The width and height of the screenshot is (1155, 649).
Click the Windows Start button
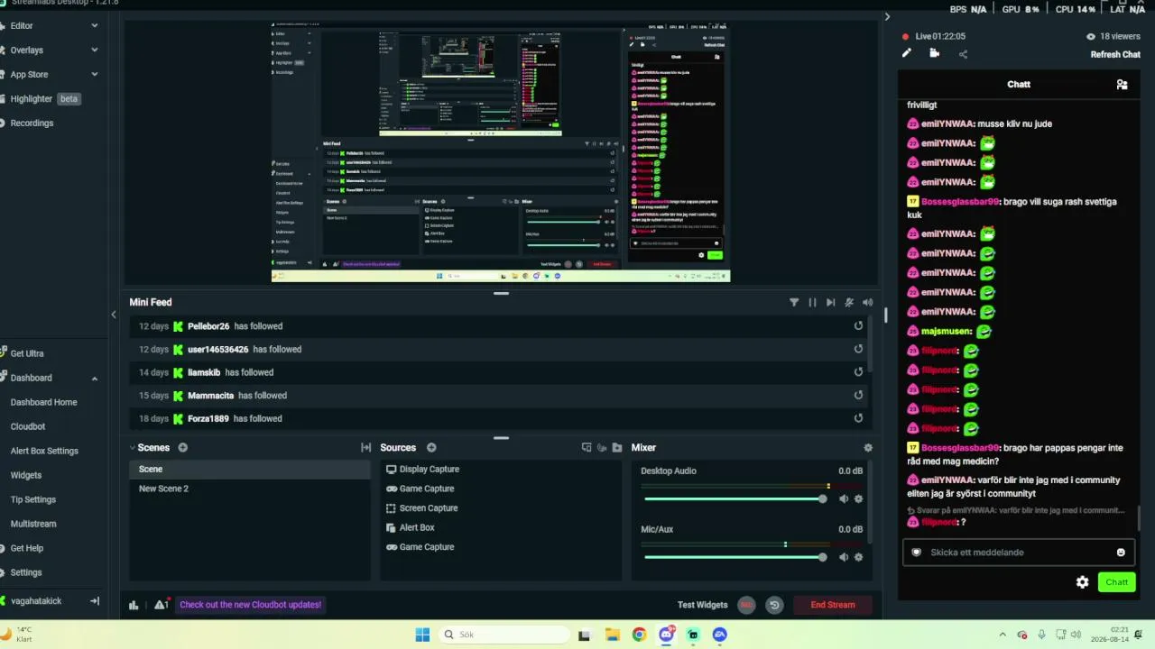point(422,635)
